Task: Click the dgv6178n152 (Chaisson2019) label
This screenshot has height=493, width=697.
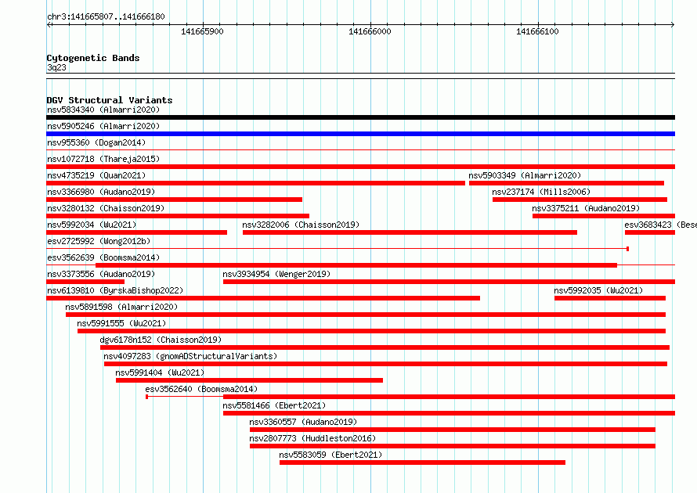Action: (x=161, y=340)
